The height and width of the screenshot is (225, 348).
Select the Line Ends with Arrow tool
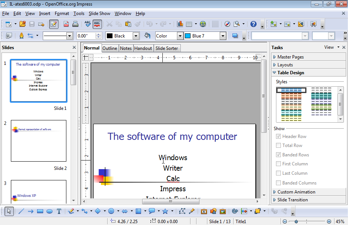31,211
